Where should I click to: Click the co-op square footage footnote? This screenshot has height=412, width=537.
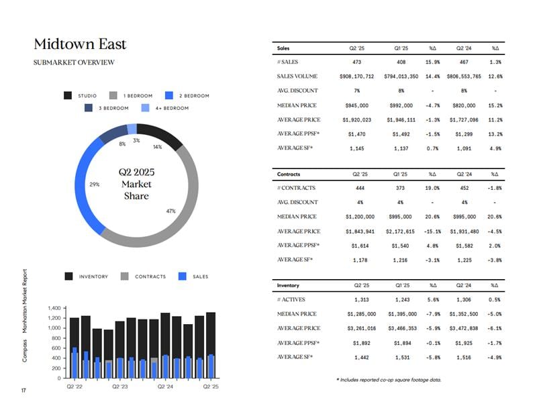tap(389, 380)
